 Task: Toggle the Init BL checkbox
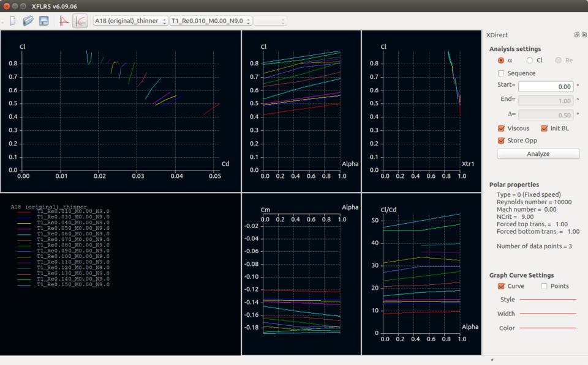coord(544,128)
